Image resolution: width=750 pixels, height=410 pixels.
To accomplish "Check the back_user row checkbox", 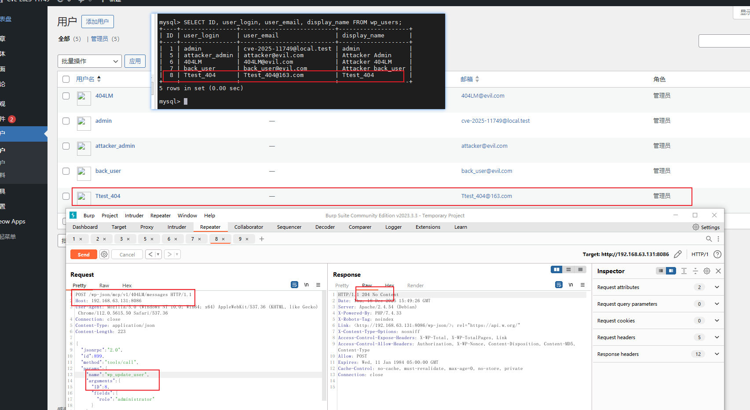I will (x=66, y=171).
